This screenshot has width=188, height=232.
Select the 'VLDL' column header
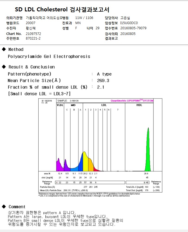coord(60,105)
